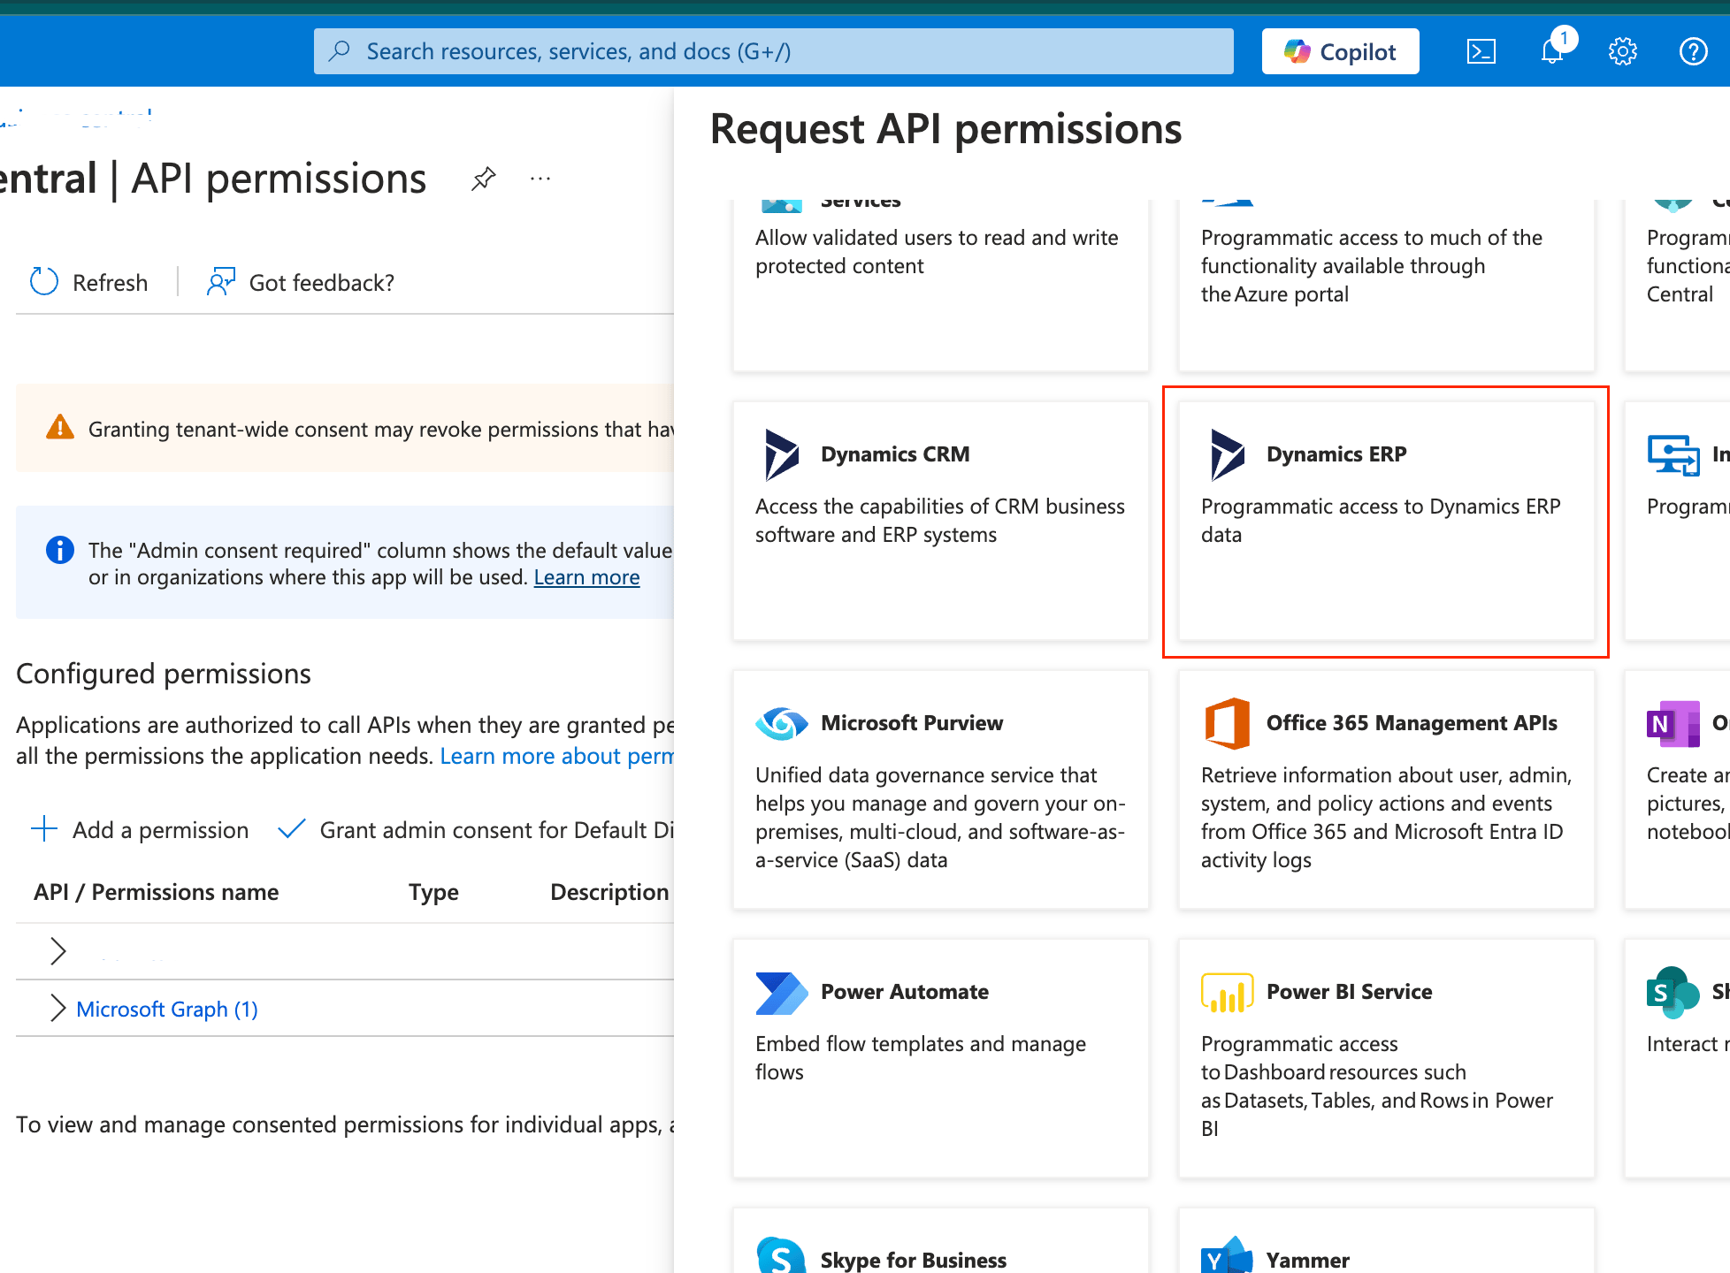Focus the Search resources, services, and docs field

pyautogui.click(x=773, y=51)
